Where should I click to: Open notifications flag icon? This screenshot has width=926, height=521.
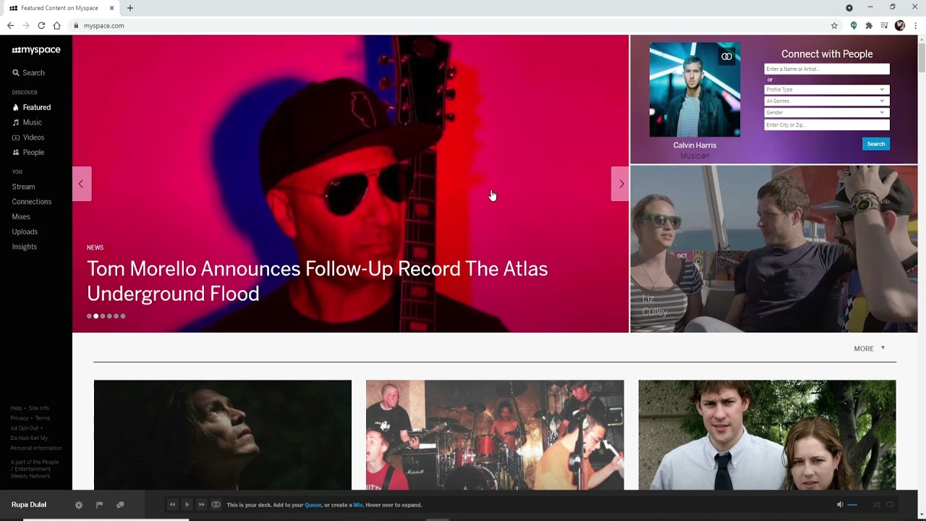[x=99, y=505]
